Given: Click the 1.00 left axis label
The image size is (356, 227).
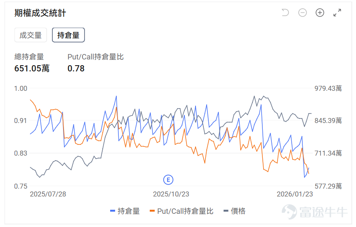Looking at the screenshot, I should click(21, 88).
